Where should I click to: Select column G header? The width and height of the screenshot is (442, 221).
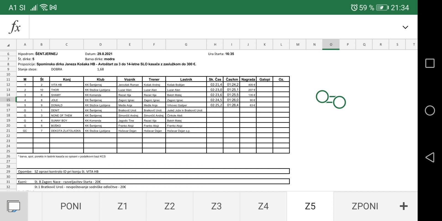(x=186, y=44)
